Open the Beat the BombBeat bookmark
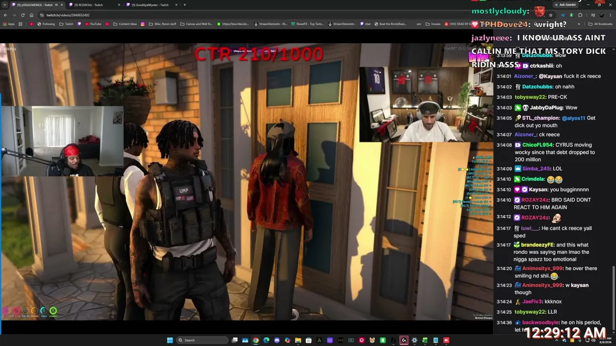The height and width of the screenshot is (346, 616). [x=390, y=24]
